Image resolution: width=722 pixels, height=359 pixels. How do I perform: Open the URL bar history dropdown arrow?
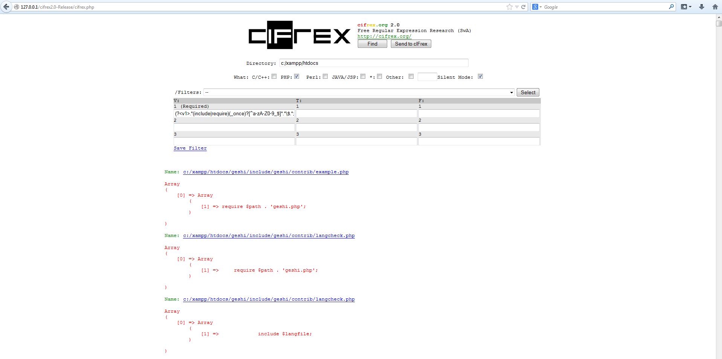[517, 7]
